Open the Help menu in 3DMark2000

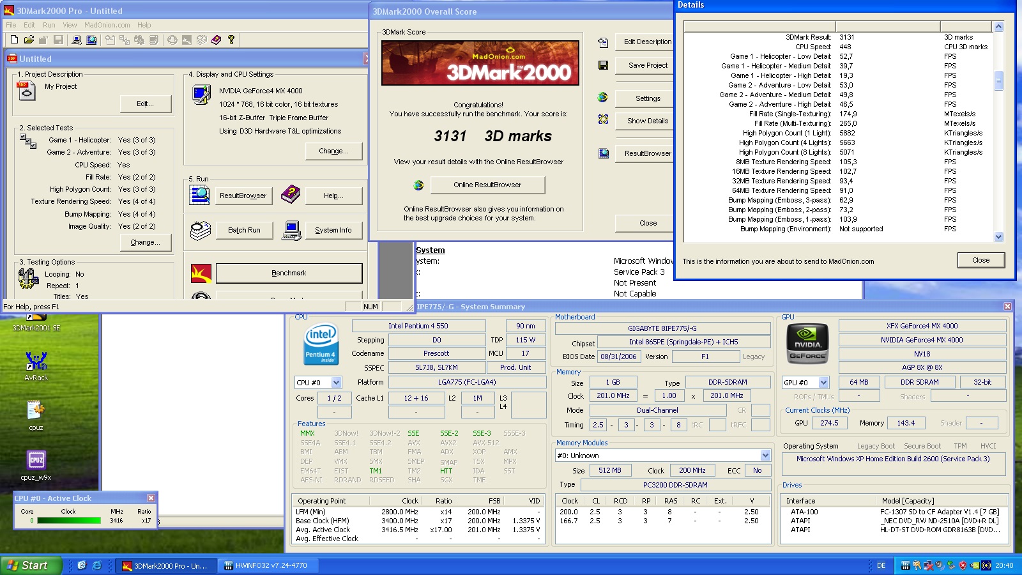[x=144, y=25]
